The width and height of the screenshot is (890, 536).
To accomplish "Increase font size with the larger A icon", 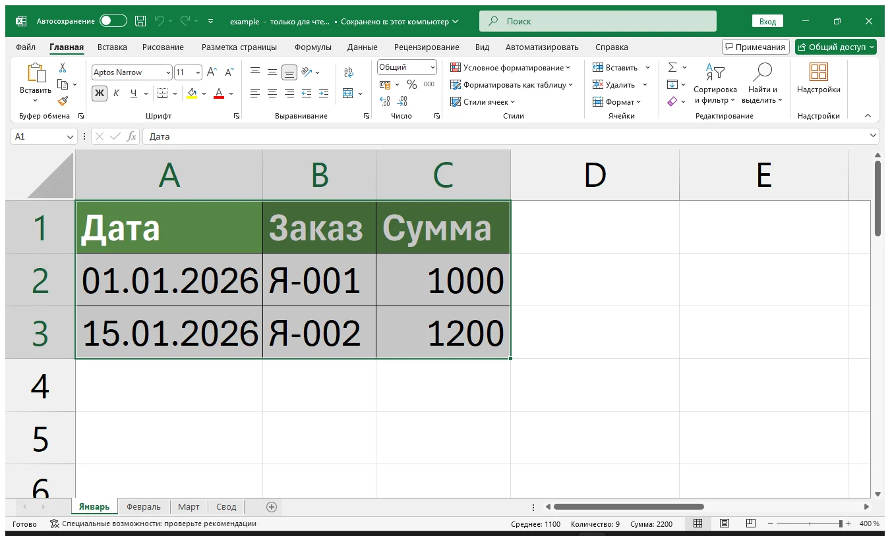I will (212, 72).
